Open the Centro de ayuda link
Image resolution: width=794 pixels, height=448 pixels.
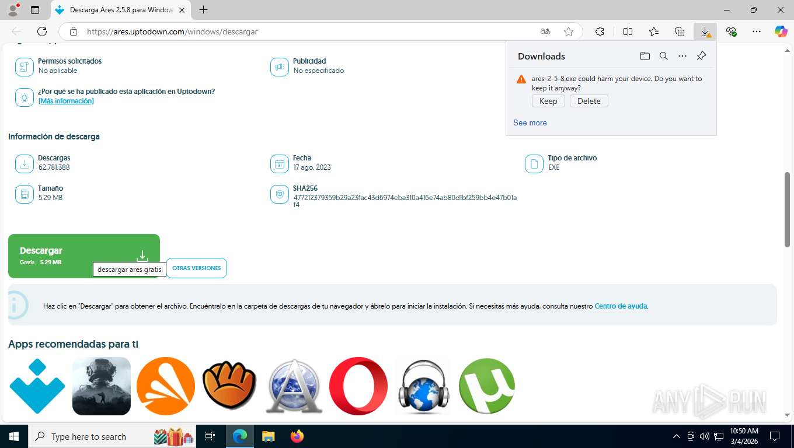tap(621, 306)
